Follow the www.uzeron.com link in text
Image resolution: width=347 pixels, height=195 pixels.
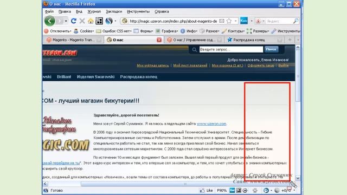[211, 124]
